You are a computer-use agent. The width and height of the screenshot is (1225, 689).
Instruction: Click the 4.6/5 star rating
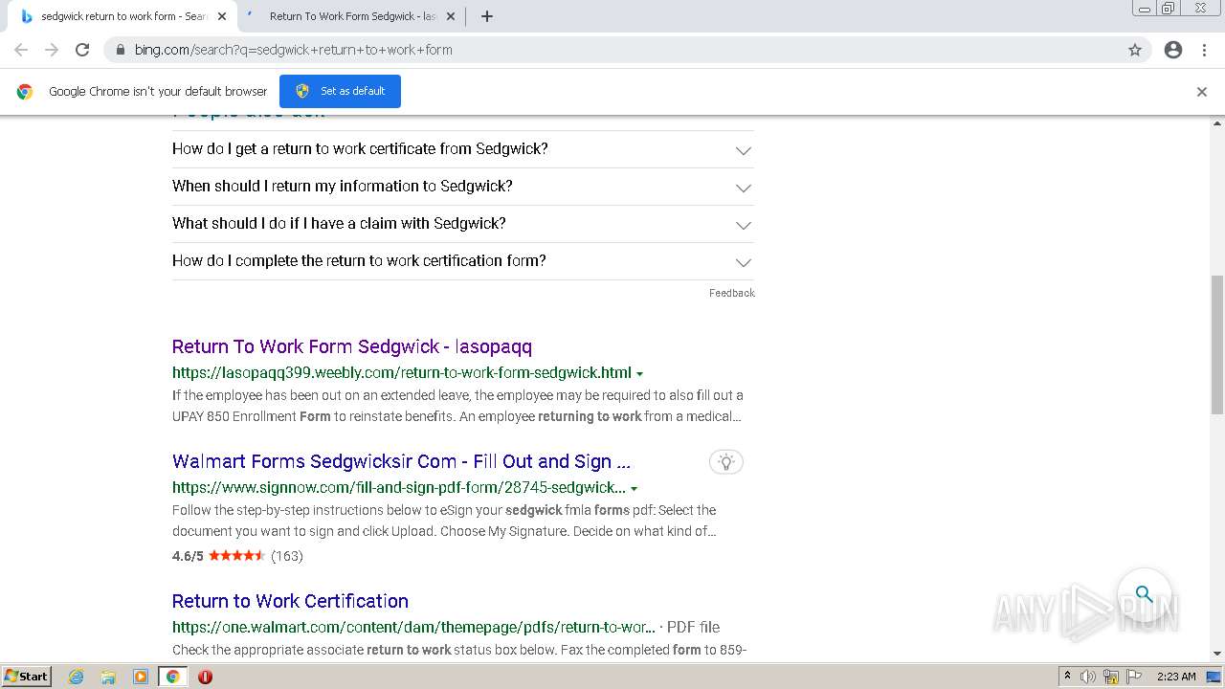[x=237, y=556]
